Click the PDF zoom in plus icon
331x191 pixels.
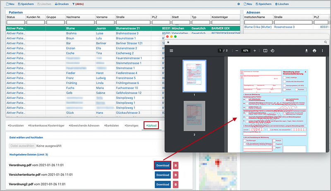[x=254, y=50]
